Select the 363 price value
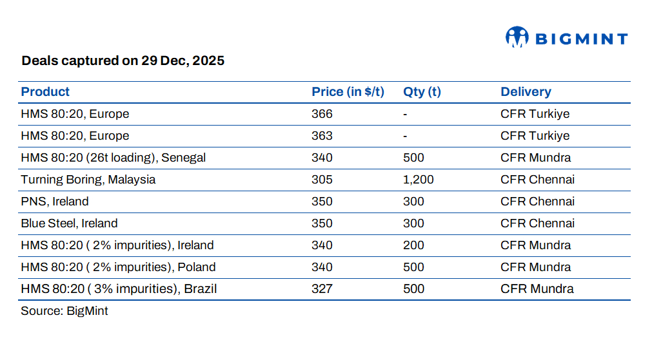This screenshot has width=652, height=340. pyautogui.click(x=322, y=136)
